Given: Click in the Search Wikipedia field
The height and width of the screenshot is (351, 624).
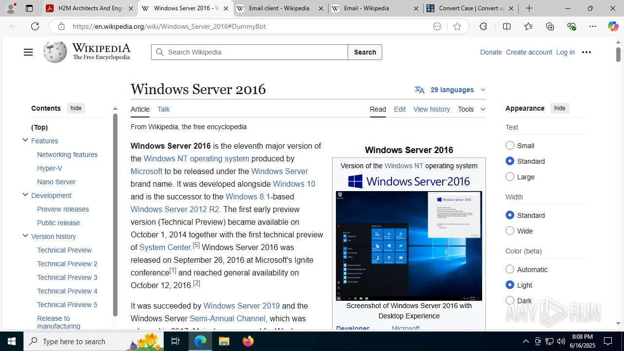Looking at the screenshot, I should pyautogui.click(x=250, y=52).
